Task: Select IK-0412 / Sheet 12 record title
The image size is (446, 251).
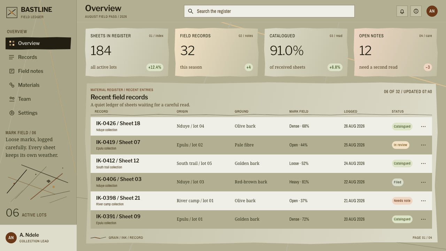Action: tap(117, 161)
